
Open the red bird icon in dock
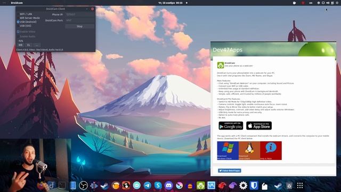pos(222,186)
